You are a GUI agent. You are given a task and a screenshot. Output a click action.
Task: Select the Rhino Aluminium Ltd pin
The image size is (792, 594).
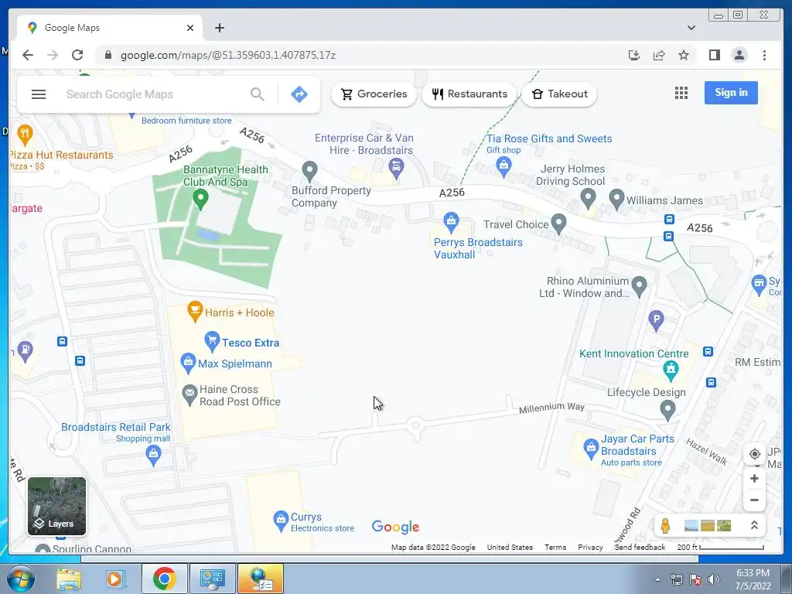pos(640,287)
